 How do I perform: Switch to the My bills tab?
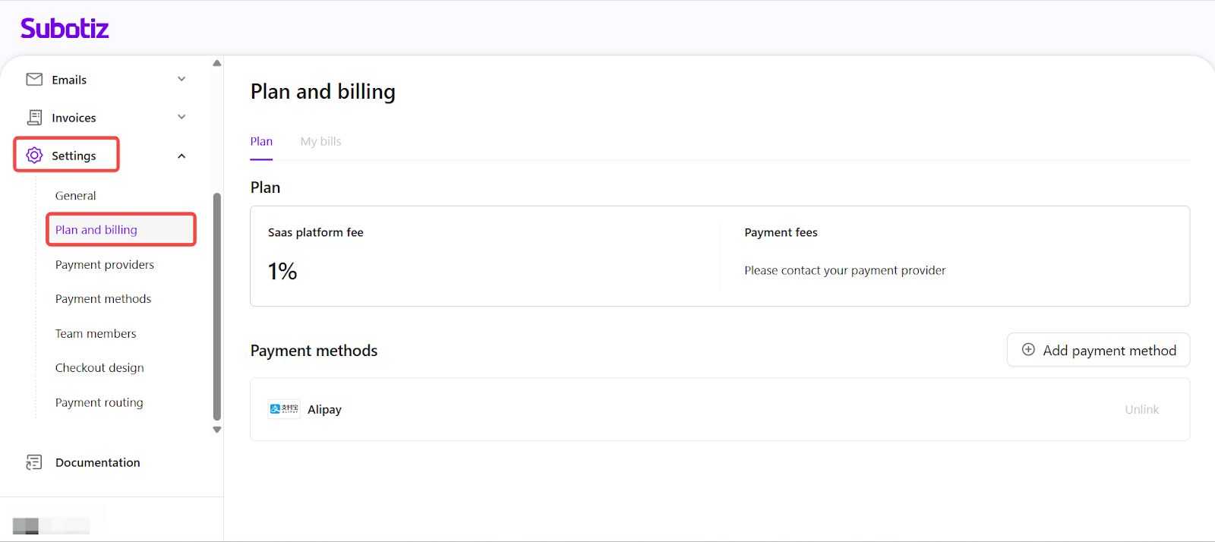320,142
